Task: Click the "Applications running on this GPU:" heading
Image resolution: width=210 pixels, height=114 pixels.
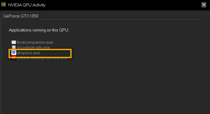Action: 39,30
